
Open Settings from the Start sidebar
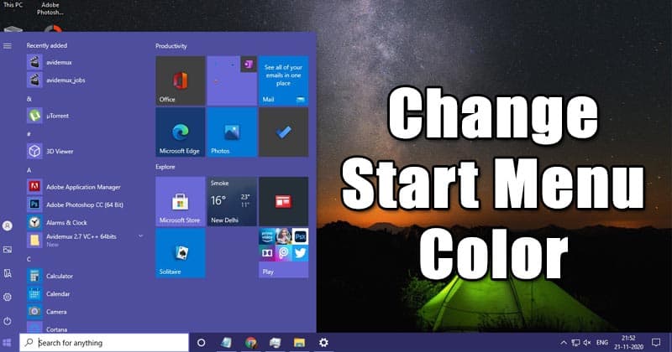pos(8,297)
